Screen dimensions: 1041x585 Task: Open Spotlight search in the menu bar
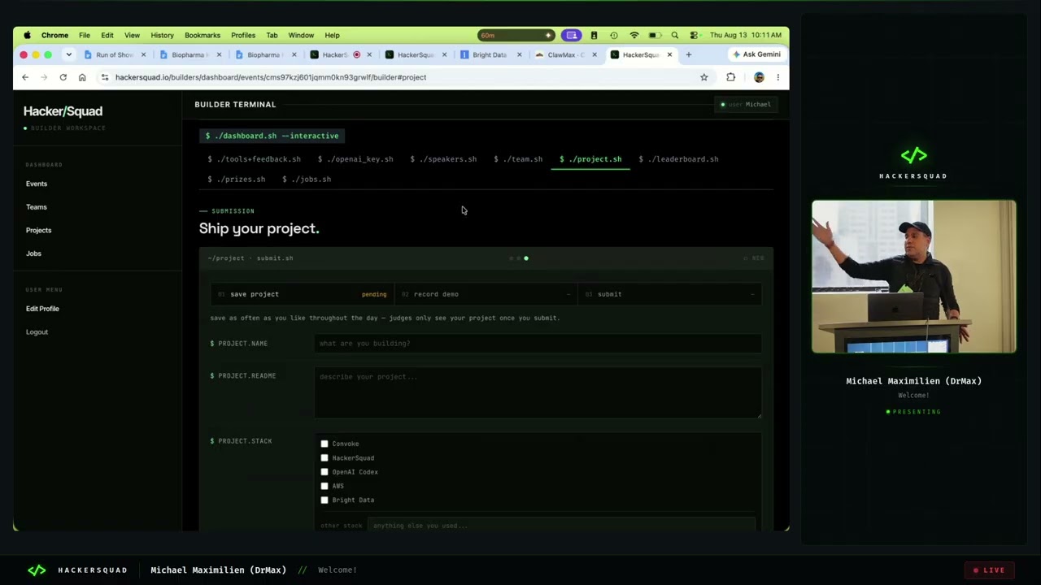674,35
